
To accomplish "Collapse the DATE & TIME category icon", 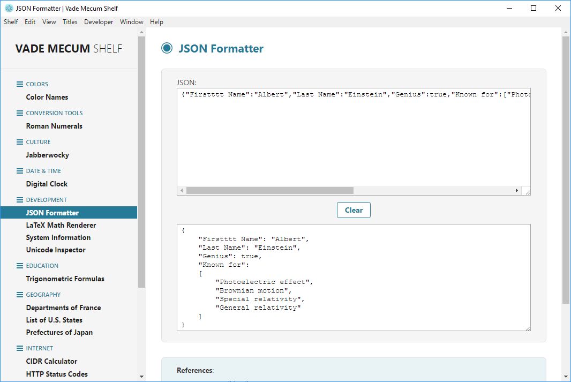I will click(20, 171).
